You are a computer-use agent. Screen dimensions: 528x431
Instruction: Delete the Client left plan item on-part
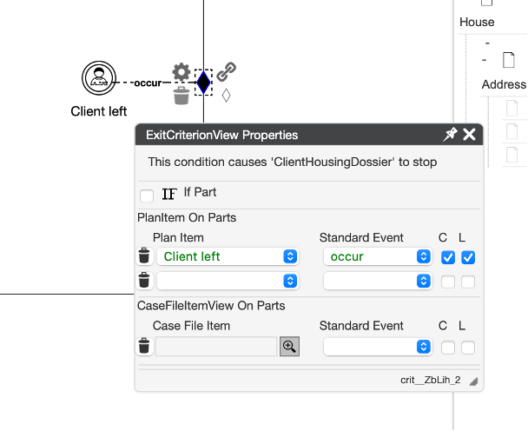coord(144,256)
